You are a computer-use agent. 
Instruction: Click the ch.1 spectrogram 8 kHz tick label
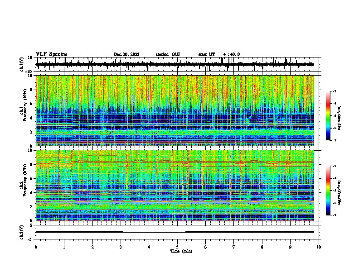click(32, 90)
